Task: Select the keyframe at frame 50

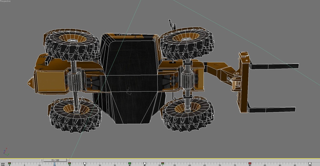Action: (162, 163)
